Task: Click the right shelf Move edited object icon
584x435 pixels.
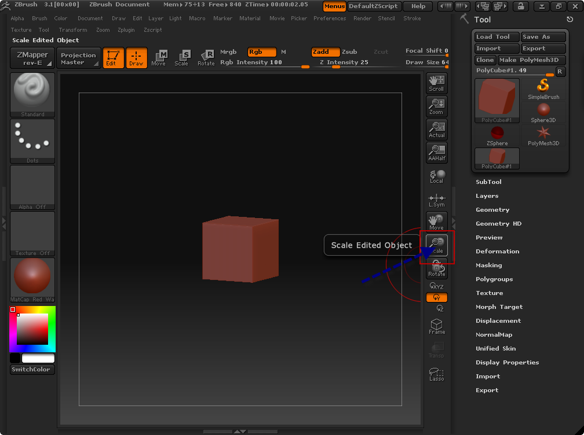Action: point(436,222)
